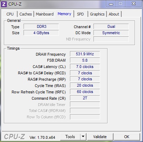Click the Row Refresh Cycle Time (tRFC) label
The image size is (143, 142).
[39, 92]
